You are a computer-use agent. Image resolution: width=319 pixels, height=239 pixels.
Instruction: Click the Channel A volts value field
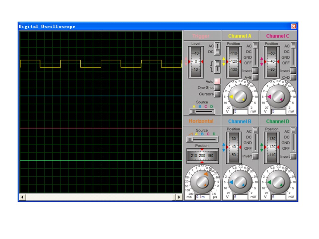click(x=241, y=112)
